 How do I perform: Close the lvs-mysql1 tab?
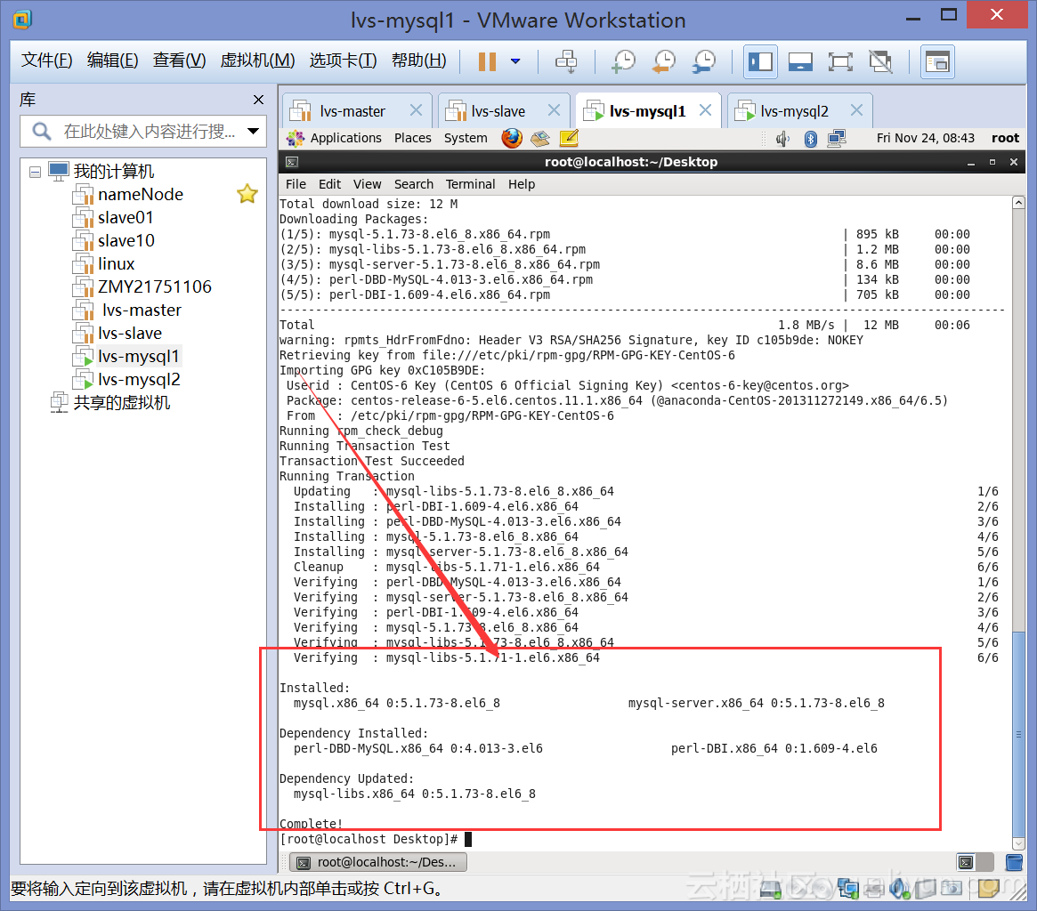coord(706,110)
